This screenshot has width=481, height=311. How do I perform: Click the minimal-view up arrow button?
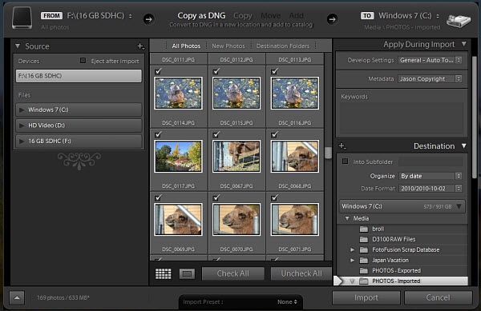click(17, 297)
